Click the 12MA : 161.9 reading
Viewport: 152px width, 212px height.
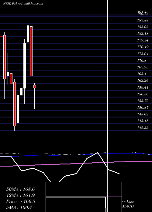(20, 195)
